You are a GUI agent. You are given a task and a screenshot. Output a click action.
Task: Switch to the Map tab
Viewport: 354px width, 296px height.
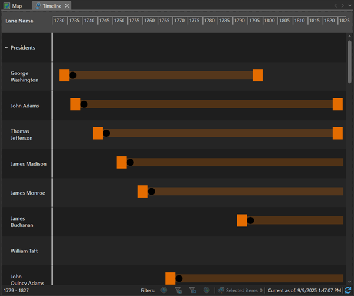13,6
